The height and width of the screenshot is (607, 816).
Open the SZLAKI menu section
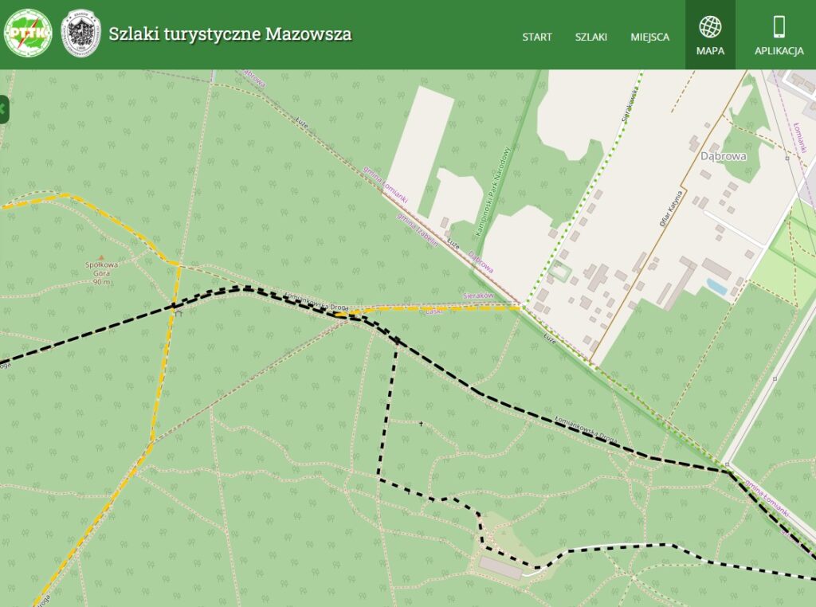tap(591, 37)
